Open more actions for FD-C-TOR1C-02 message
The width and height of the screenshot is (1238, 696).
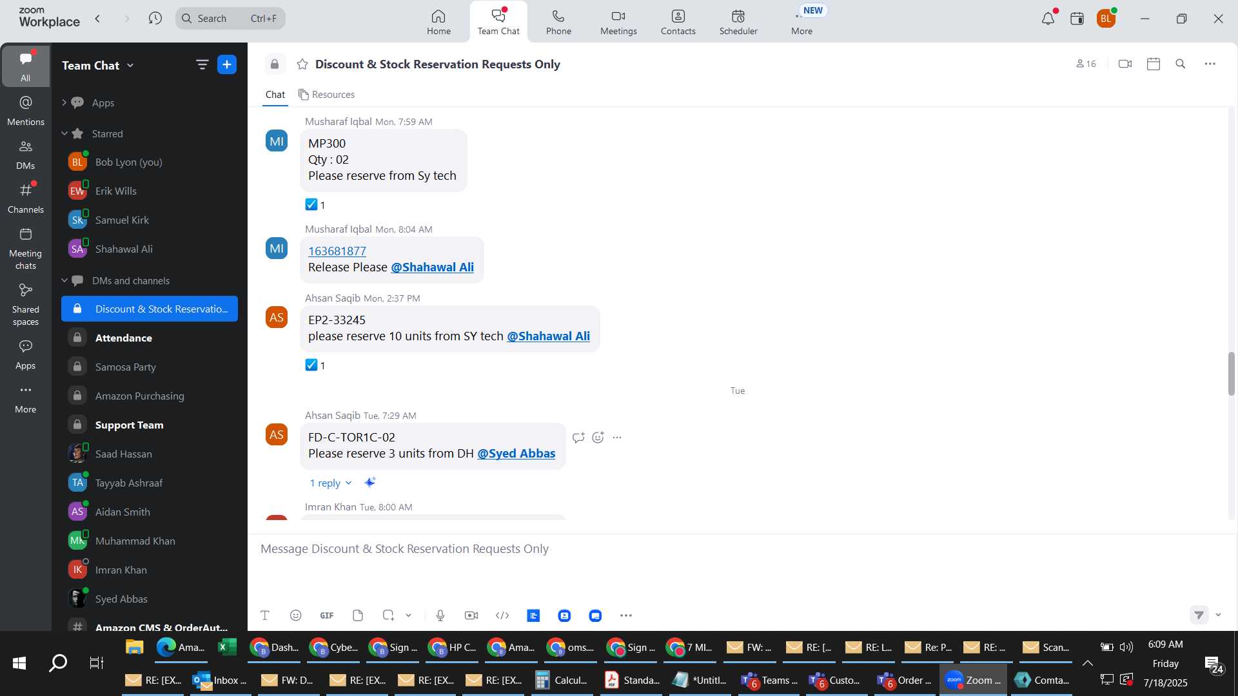pos(617,438)
